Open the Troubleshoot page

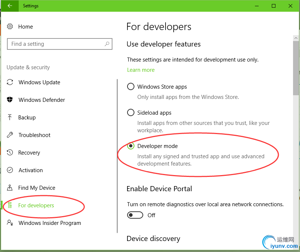(x=34, y=135)
